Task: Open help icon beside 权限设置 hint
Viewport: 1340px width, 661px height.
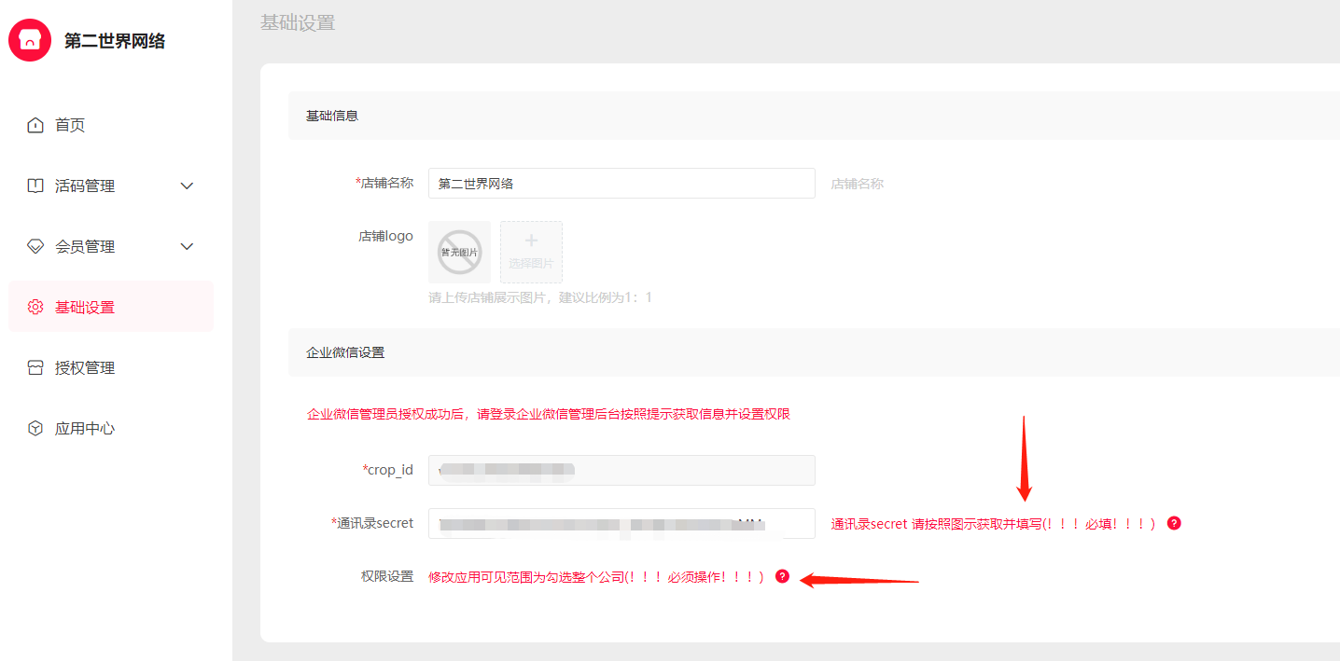Action: pyautogui.click(x=782, y=576)
